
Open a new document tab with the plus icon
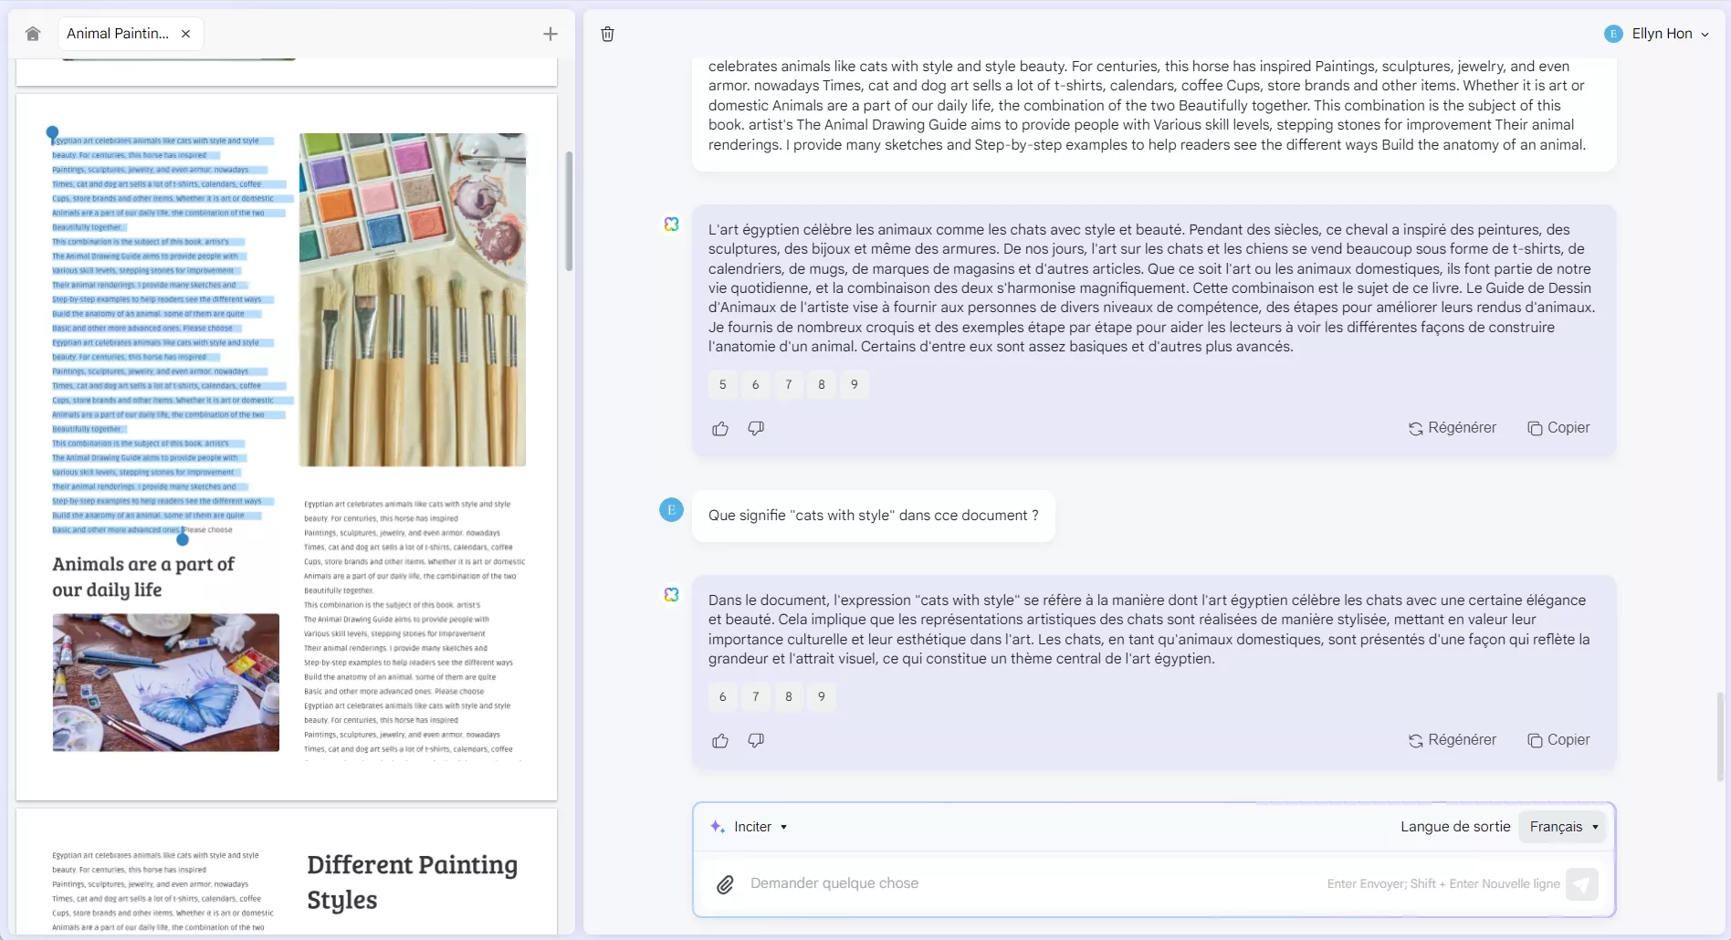pos(550,33)
